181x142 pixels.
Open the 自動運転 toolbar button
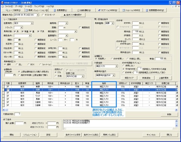pos(84,10)
